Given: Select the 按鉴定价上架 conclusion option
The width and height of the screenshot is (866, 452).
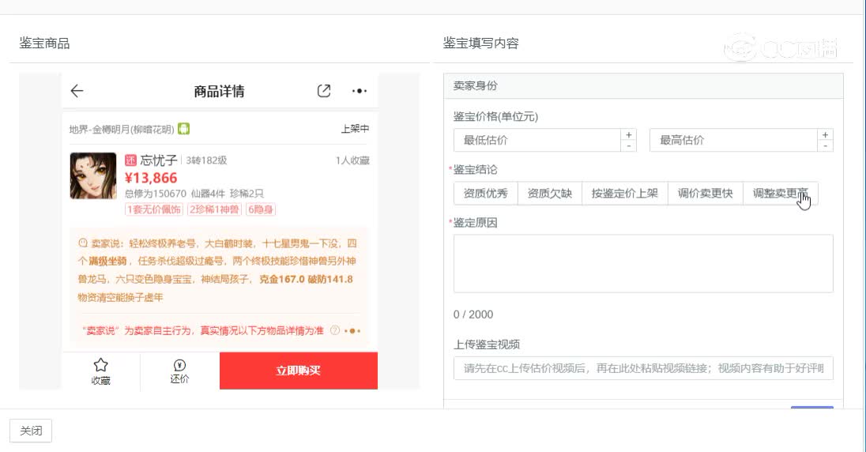Looking at the screenshot, I should click(625, 194).
